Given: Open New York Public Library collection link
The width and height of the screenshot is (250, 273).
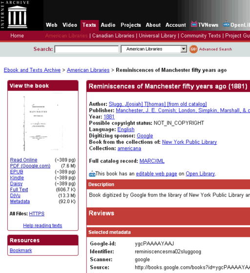Looking at the screenshot, I should pos(189,142).
